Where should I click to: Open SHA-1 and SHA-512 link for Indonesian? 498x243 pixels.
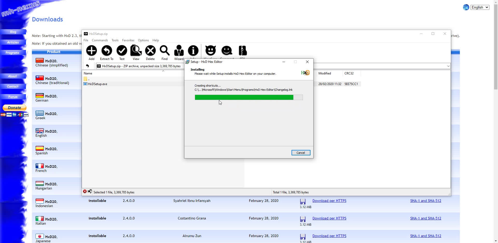pos(425,201)
